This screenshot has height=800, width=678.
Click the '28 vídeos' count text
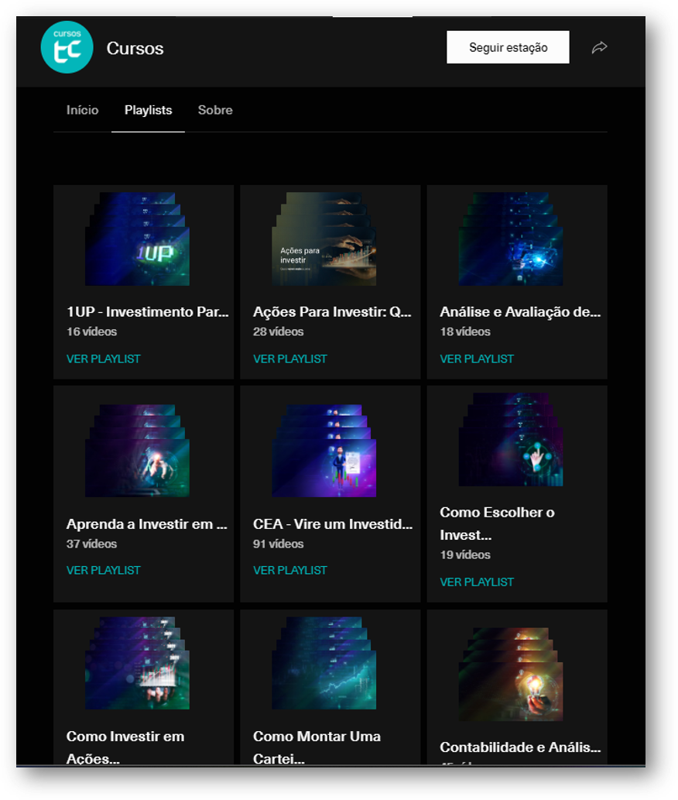279,331
